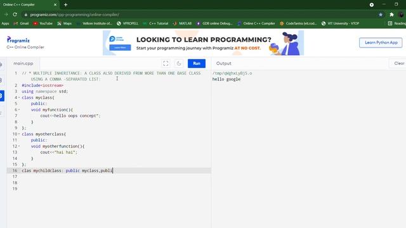
Task: Open the browser profile avatar
Action: (401, 15)
